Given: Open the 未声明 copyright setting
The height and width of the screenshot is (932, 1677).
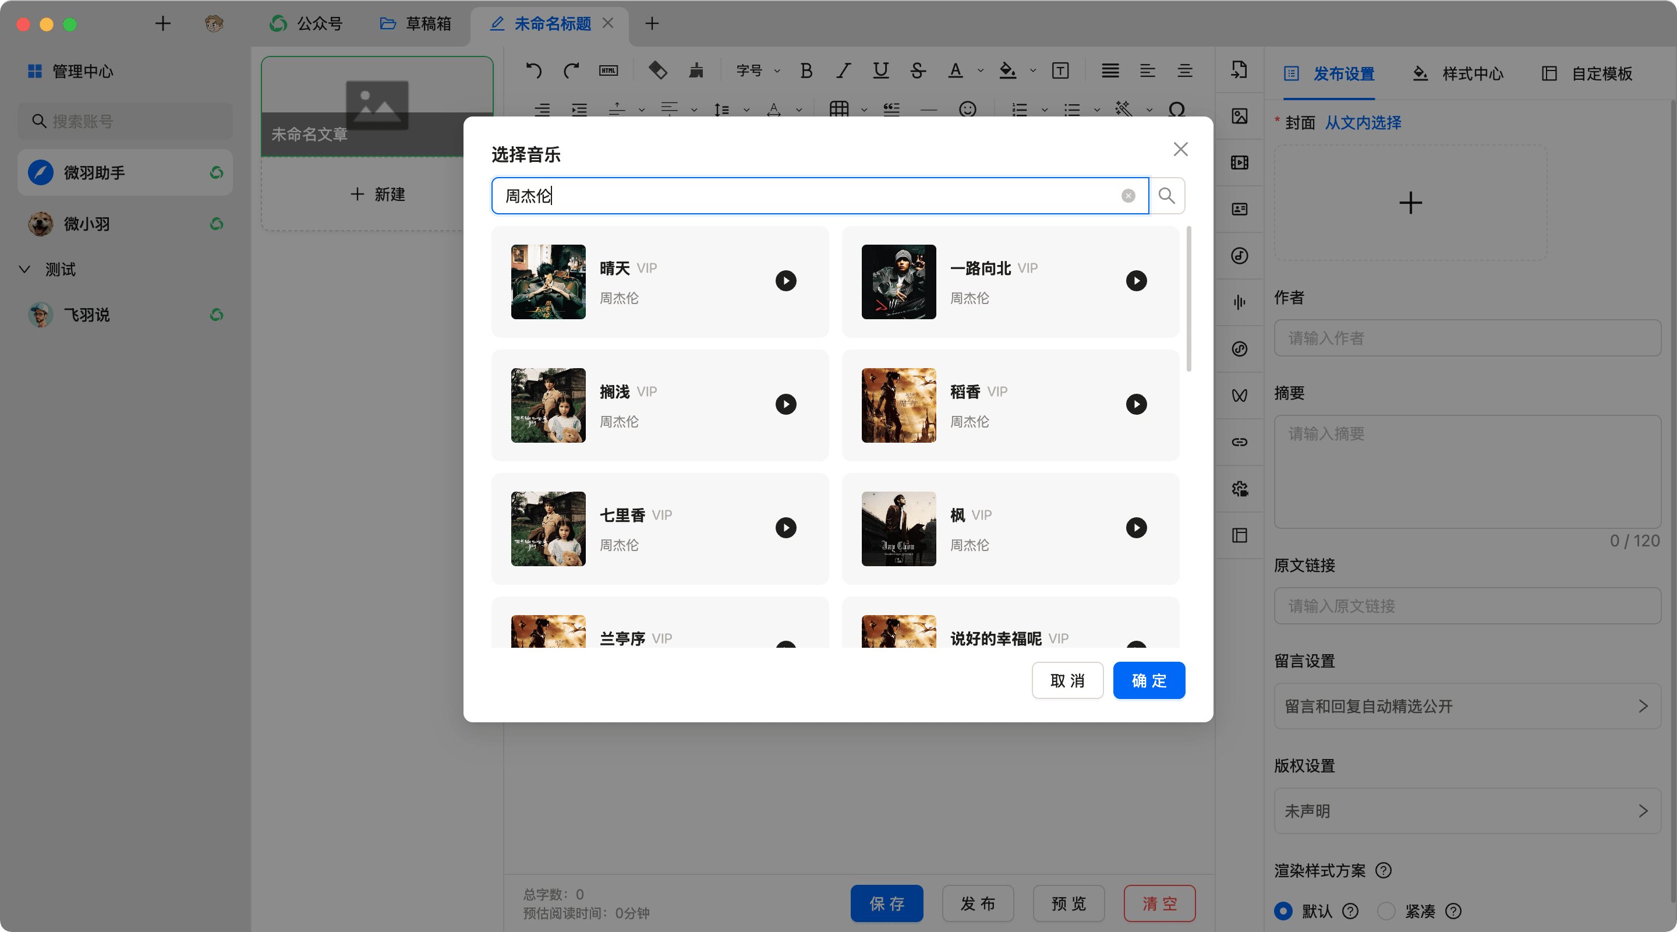Looking at the screenshot, I should coord(1467,811).
